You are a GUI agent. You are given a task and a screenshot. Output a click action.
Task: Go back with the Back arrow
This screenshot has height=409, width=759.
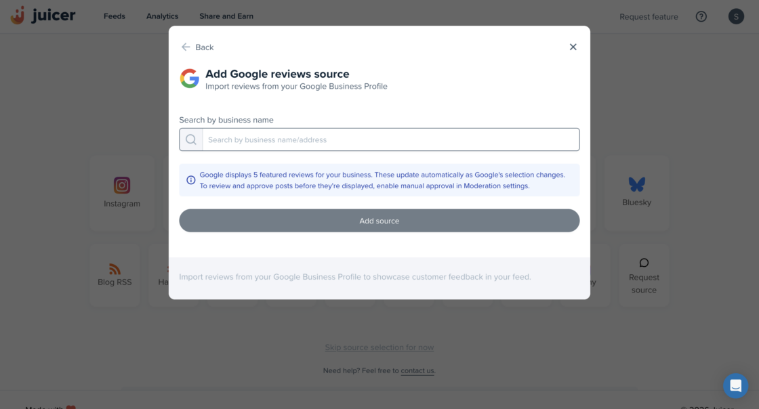(186, 47)
